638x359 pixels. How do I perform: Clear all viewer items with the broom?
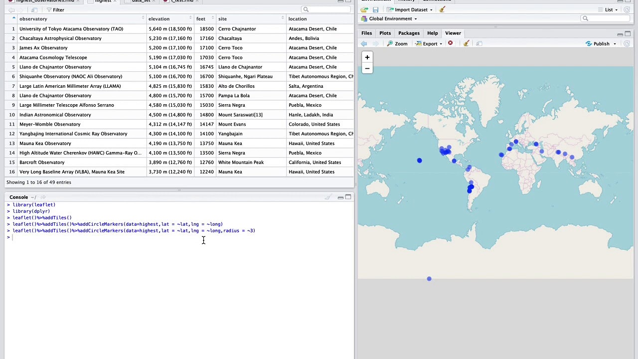point(466,43)
